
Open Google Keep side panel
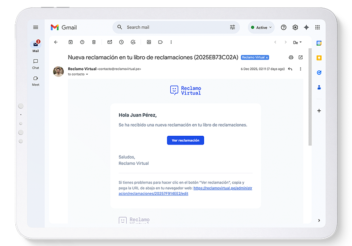pos(319,58)
